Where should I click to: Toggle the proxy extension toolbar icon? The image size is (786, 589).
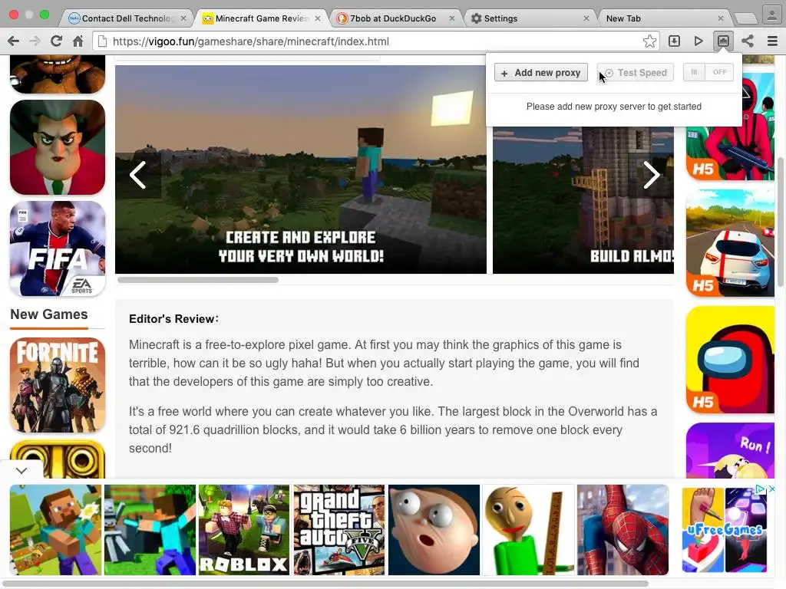723,41
